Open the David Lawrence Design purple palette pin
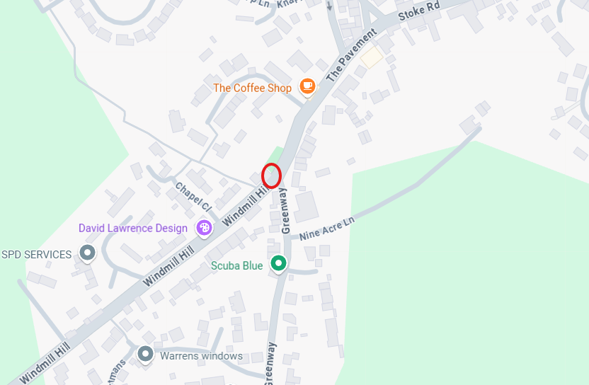Screen dimensions: 589x385 click(205, 228)
